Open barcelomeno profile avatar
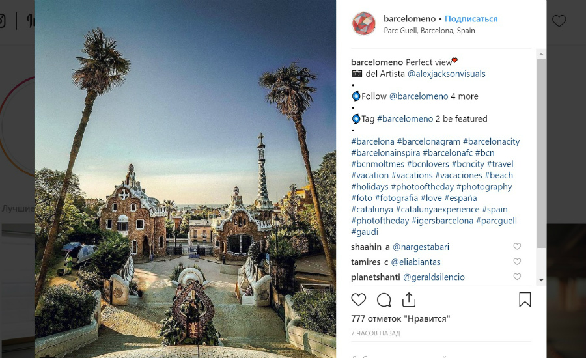Screen dimensions: 586x358 click(x=363, y=24)
